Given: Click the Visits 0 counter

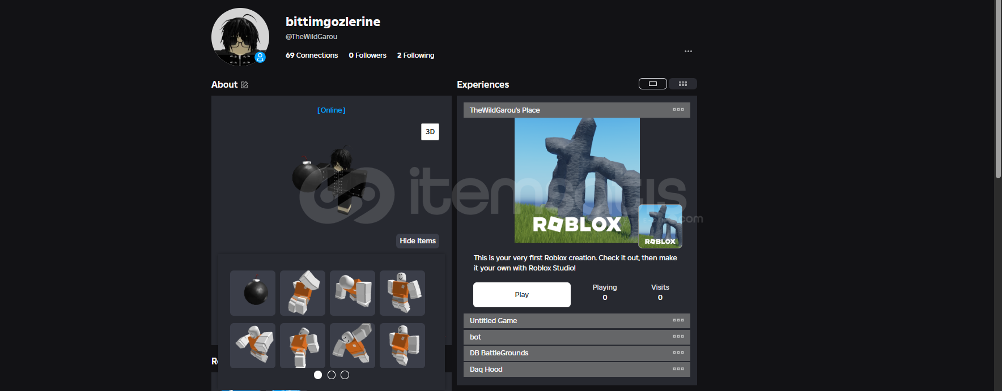Looking at the screenshot, I should [x=660, y=293].
